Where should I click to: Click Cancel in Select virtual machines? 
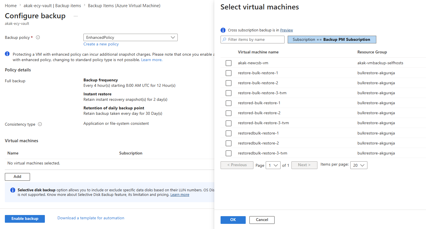click(x=262, y=220)
